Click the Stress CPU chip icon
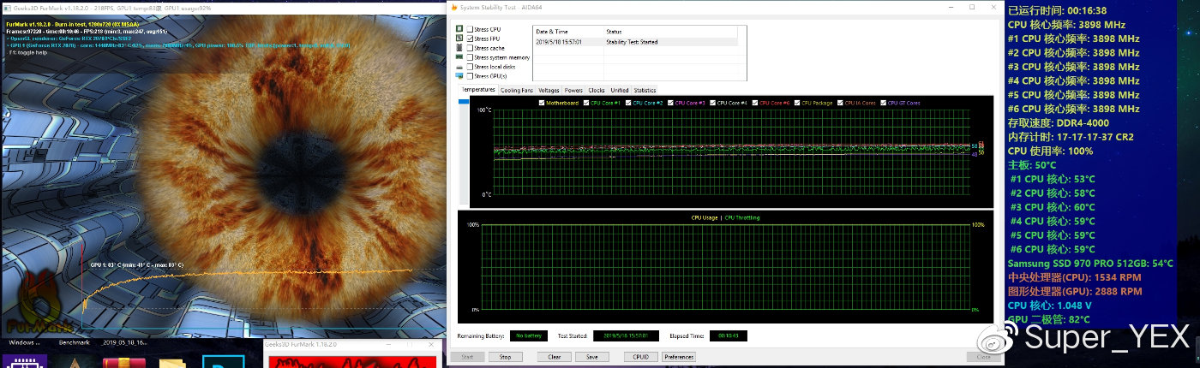This screenshot has height=368, width=1200. pos(459,30)
